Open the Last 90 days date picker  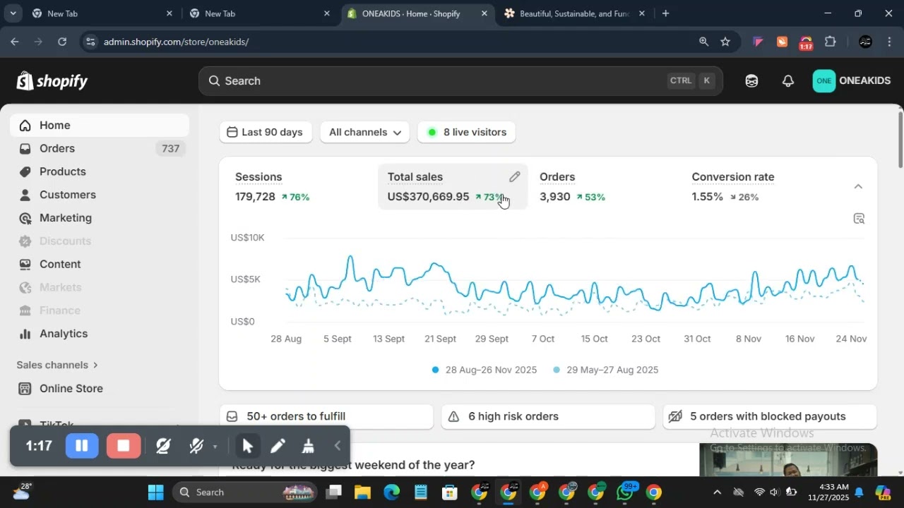click(x=266, y=132)
